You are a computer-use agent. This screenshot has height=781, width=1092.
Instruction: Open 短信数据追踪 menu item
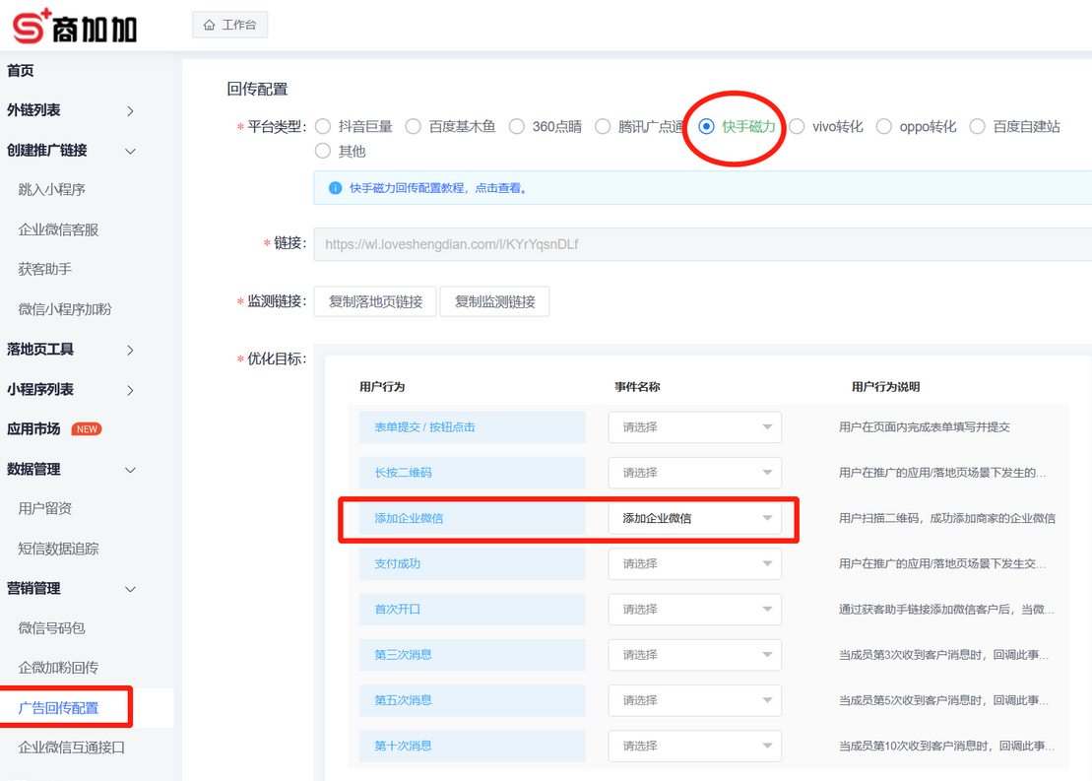pyautogui.click(x=58, y=549)
